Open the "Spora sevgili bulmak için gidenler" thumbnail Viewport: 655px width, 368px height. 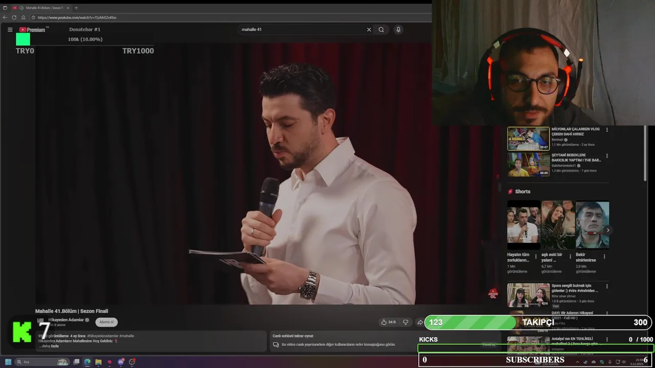point(529,295)
